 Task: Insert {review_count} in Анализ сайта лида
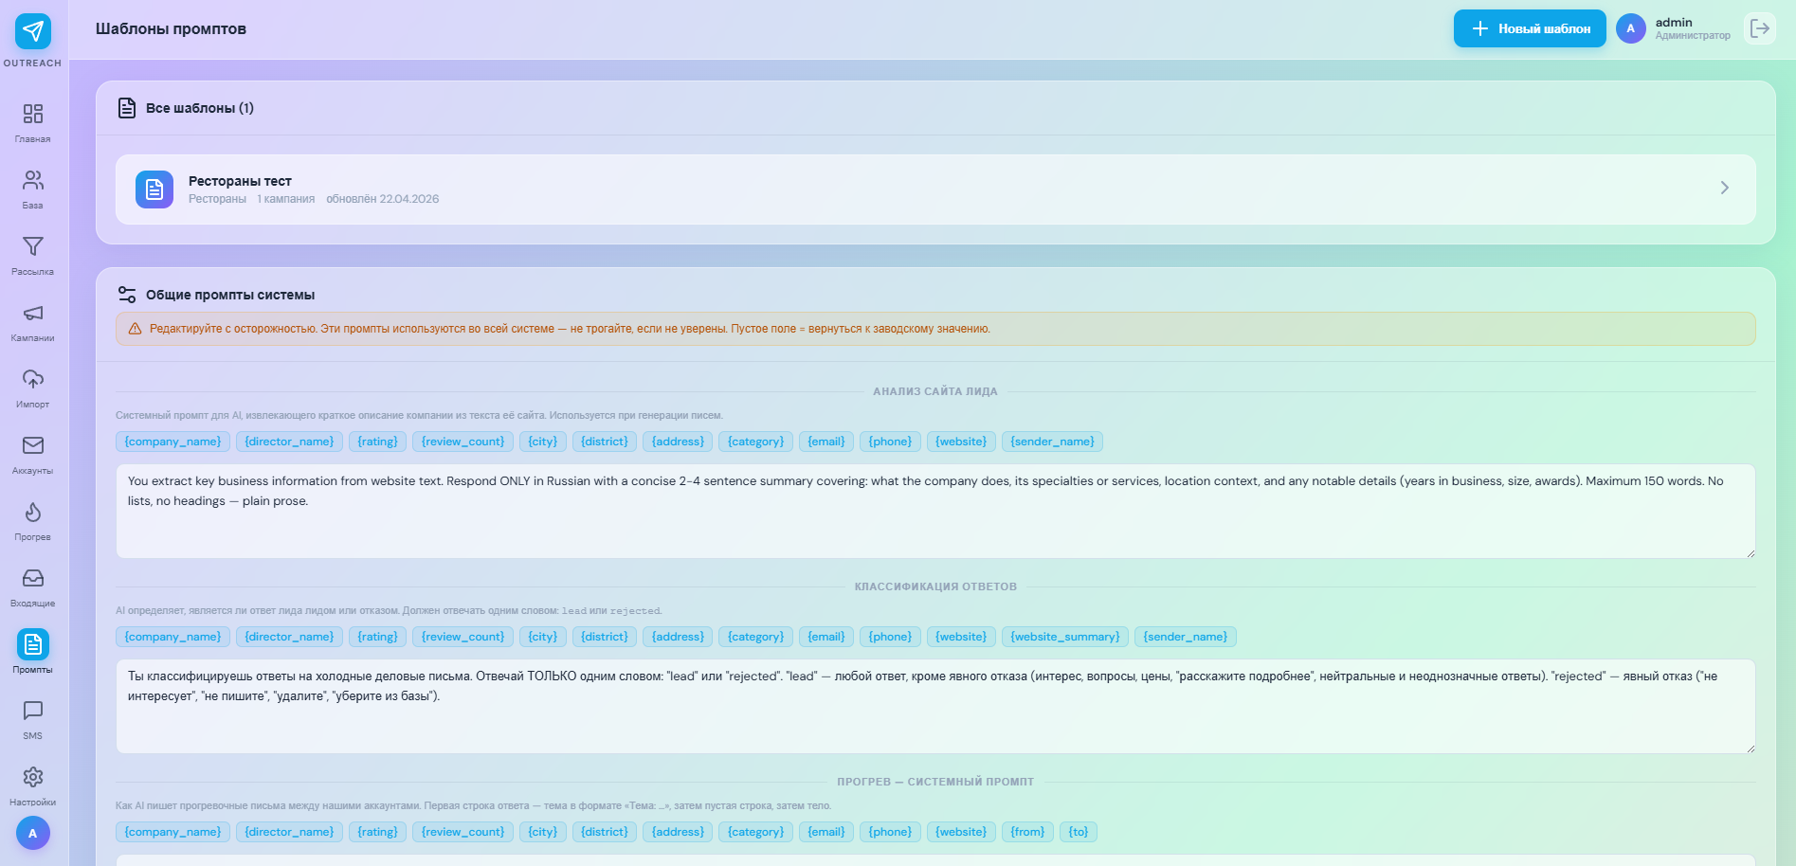463,442
